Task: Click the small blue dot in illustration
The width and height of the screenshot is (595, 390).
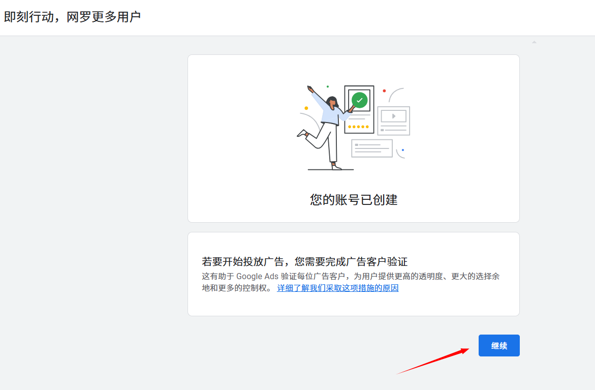Action: pos(403,150)
